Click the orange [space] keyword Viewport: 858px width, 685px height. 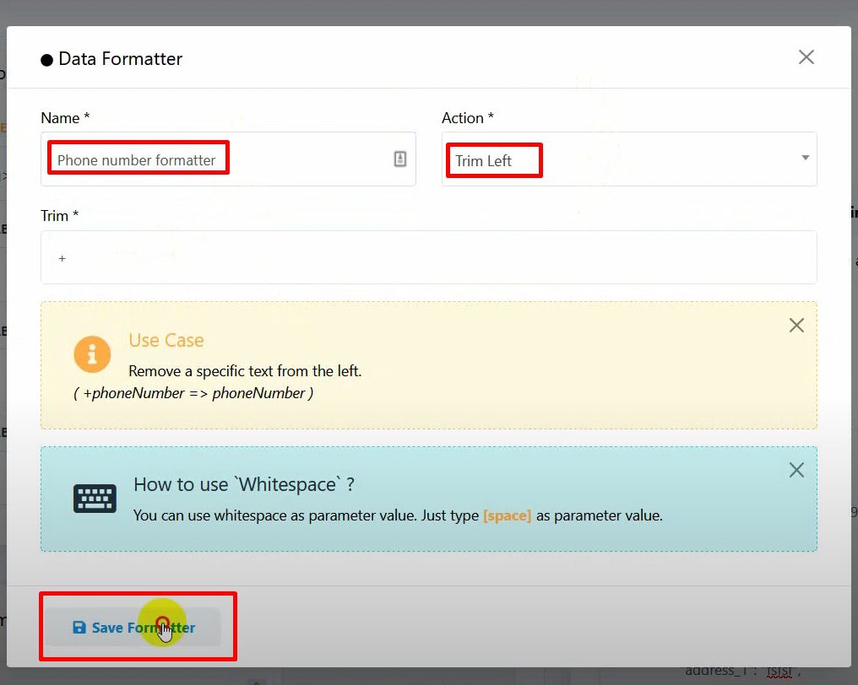pyautogui.click(x=507, y=515)
